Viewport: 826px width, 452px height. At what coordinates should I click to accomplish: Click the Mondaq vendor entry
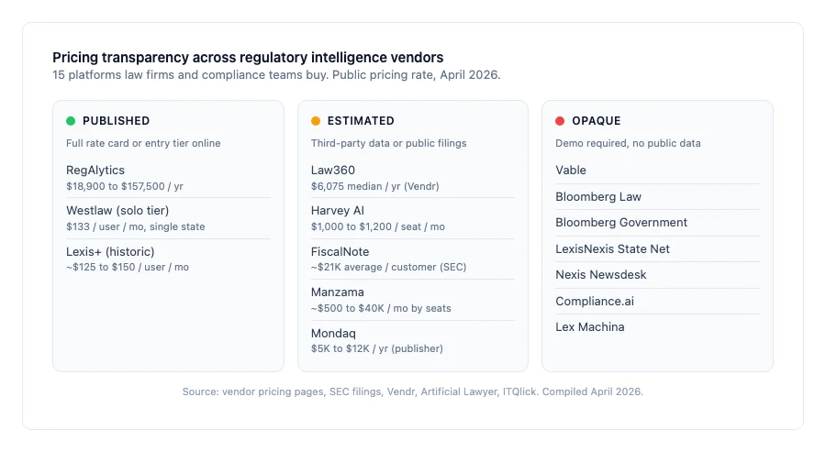tap(333, 333)
